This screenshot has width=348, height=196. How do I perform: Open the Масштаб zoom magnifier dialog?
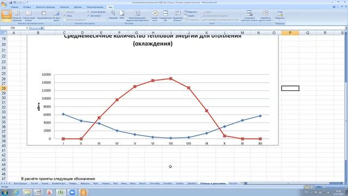point(113,15)
